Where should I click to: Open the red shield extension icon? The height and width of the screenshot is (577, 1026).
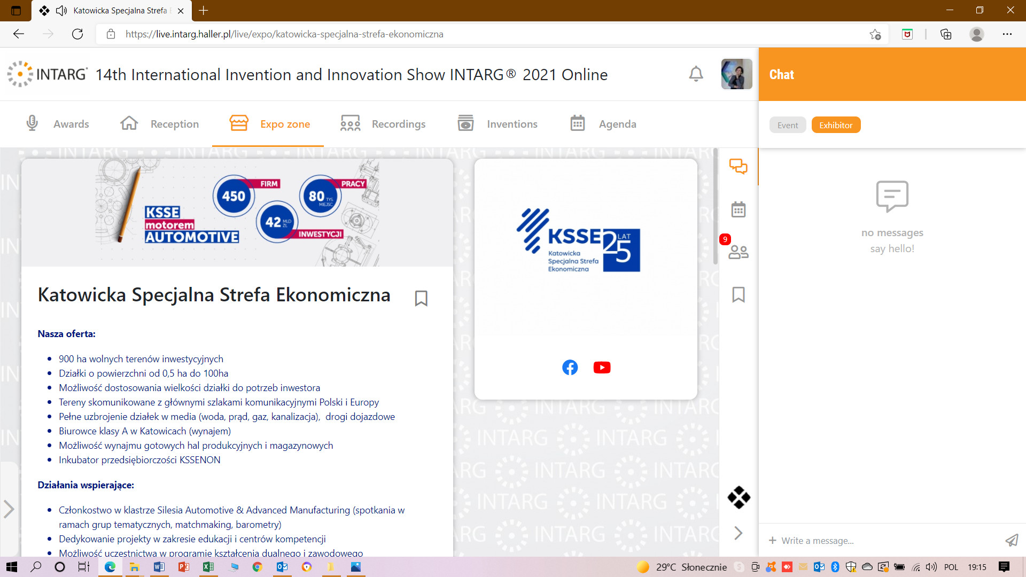click(x=907, y=34)
